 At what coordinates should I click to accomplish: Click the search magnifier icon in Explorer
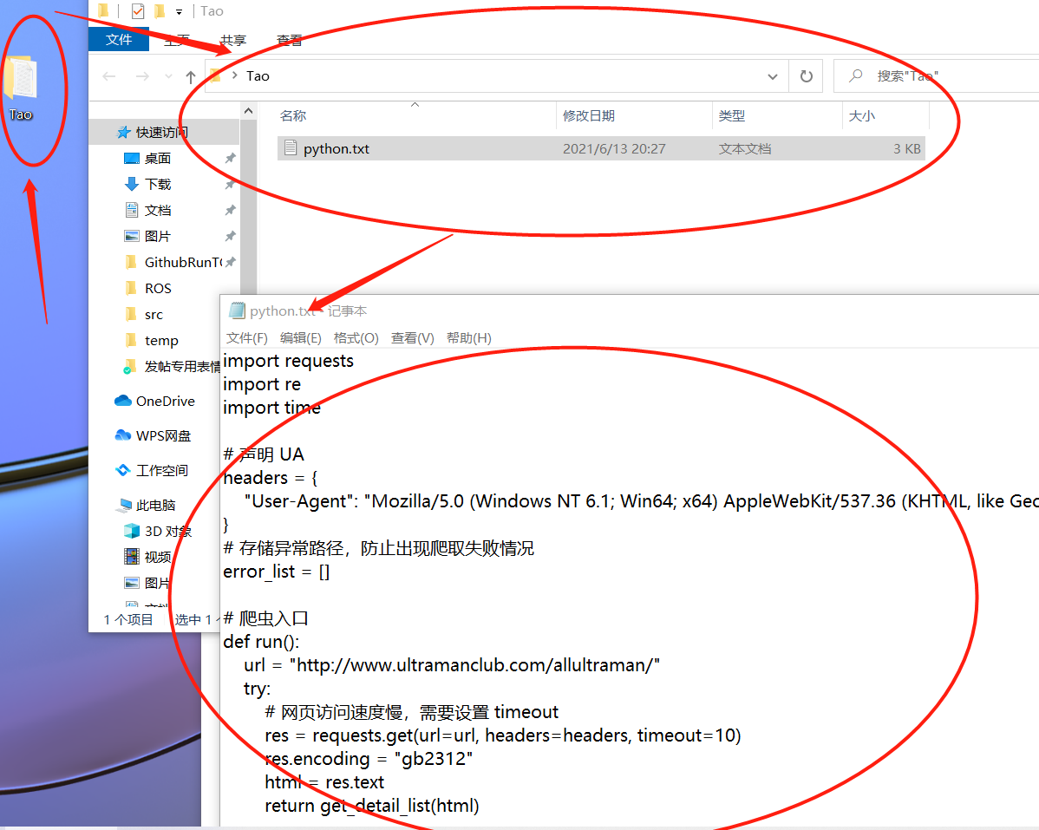(855, 75)
